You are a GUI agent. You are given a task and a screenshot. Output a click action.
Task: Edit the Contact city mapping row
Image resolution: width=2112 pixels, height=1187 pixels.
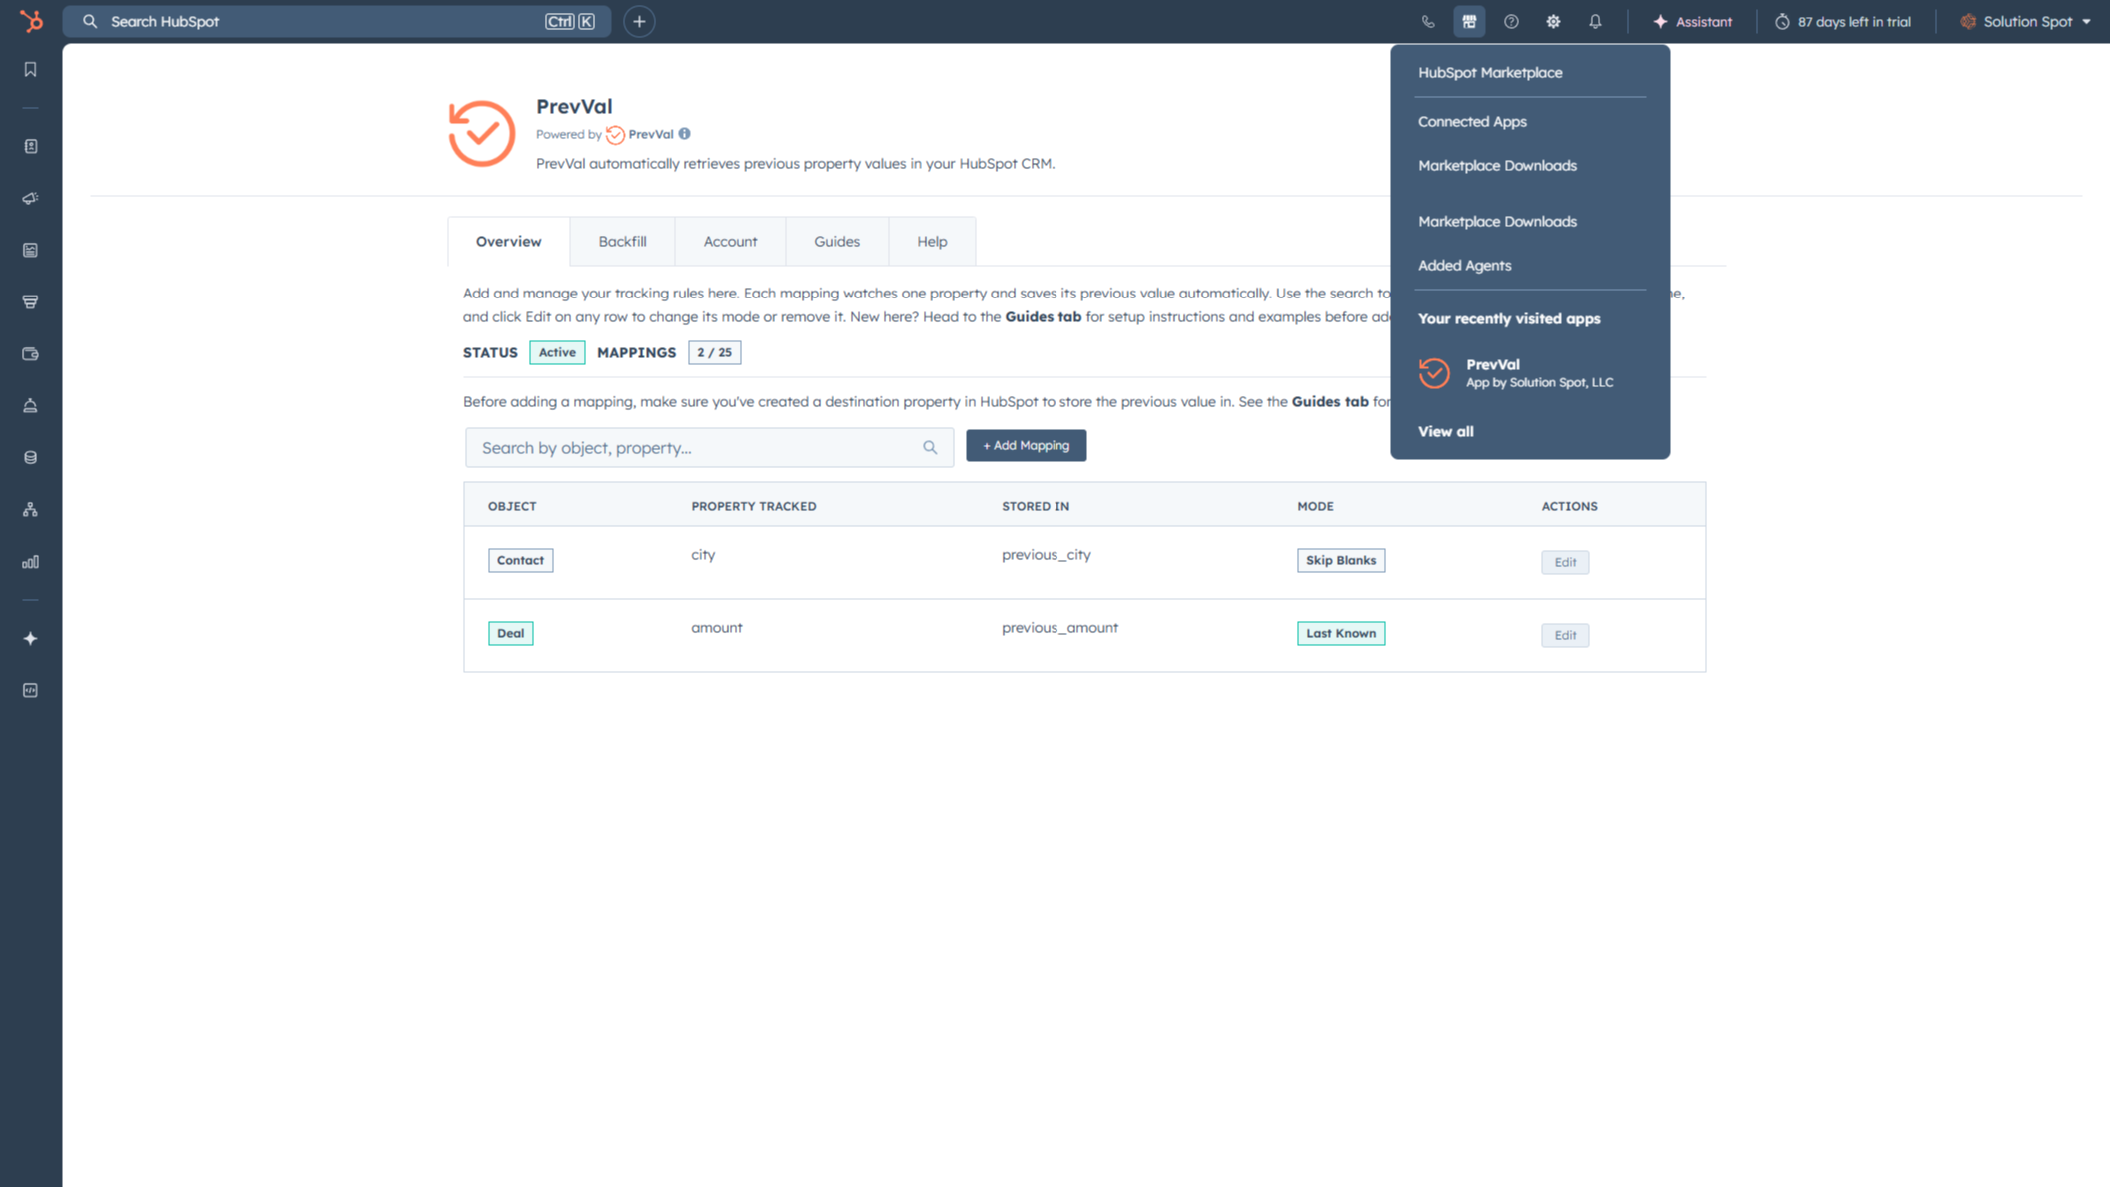tap(1564, 562)
